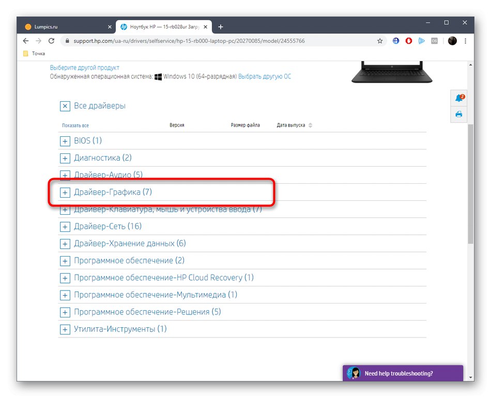
Task: Maximize the Chrome window
Action: 447,23
